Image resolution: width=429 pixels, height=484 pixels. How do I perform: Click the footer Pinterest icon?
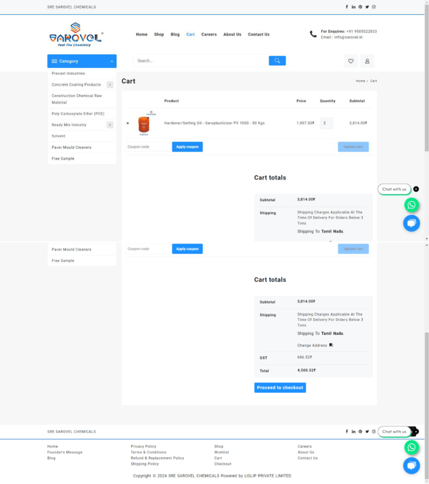coord(360,432)
